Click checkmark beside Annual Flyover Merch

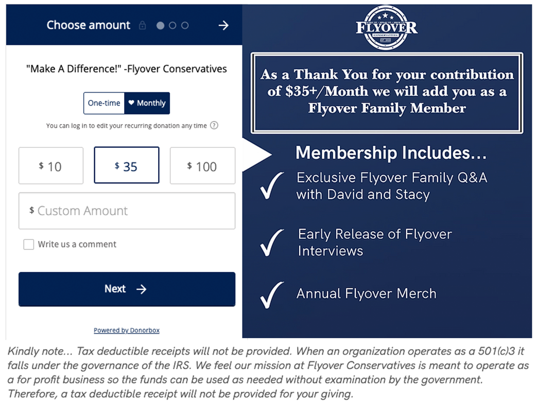(272, 294)
